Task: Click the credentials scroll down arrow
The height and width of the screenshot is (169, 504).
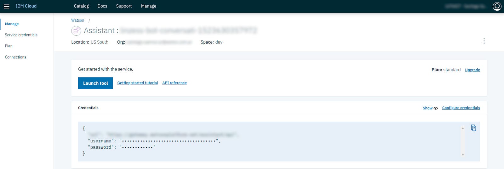Action: 462,155
